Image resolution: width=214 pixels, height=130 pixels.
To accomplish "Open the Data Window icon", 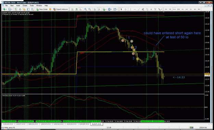I will [20, 9].
